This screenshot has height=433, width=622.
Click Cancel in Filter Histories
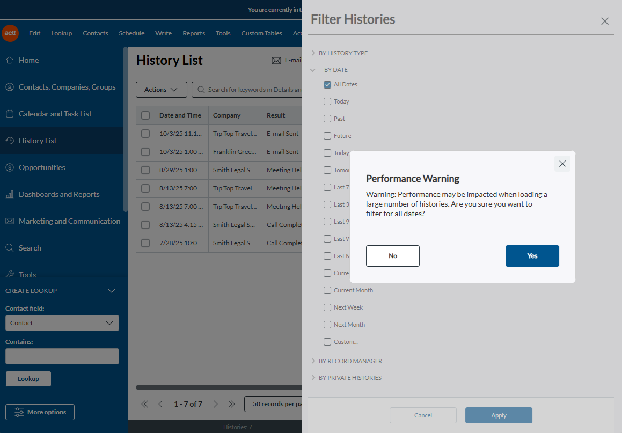pos(423,415)
